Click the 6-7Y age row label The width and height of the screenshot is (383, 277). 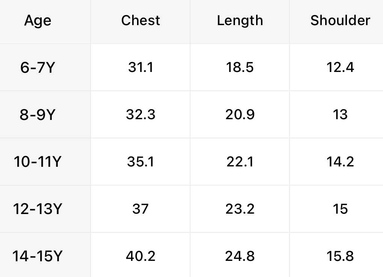38,68
